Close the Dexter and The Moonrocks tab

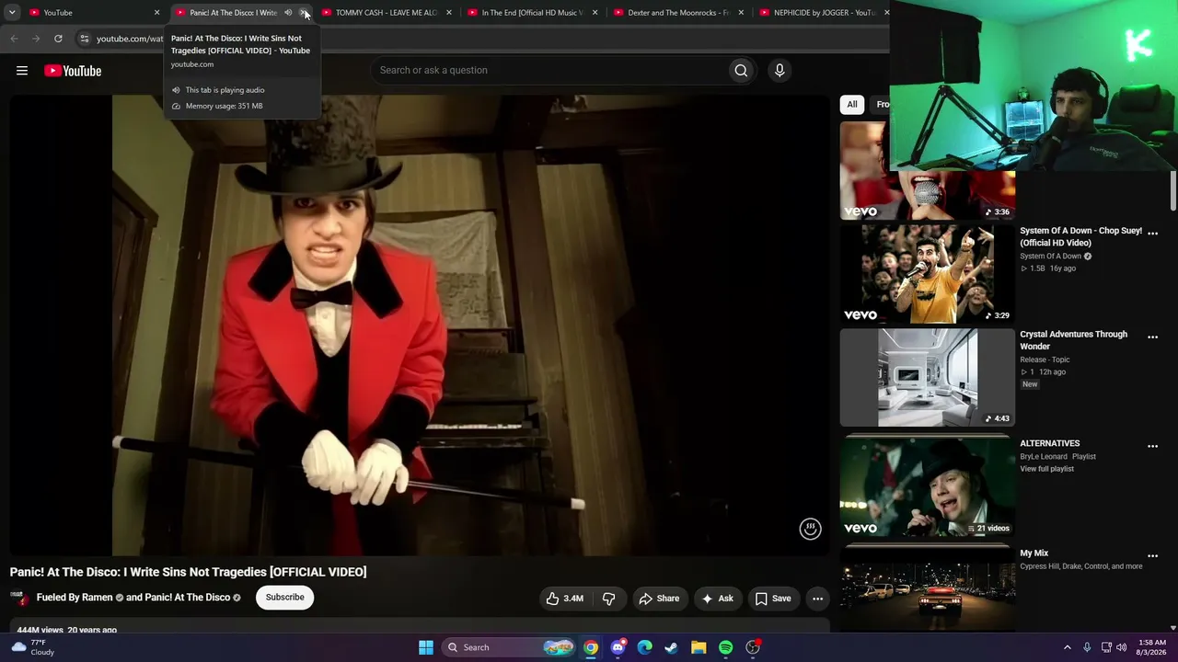741,13
